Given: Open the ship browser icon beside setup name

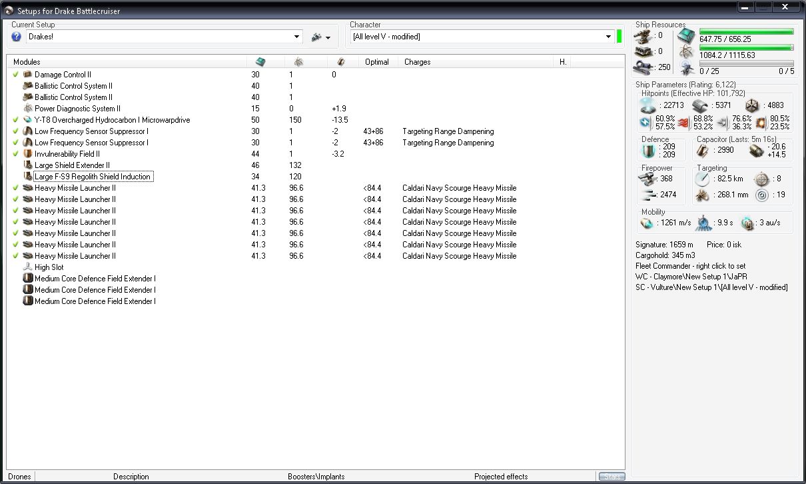Looking at the screenshot, I should click(x=316, y=37).
